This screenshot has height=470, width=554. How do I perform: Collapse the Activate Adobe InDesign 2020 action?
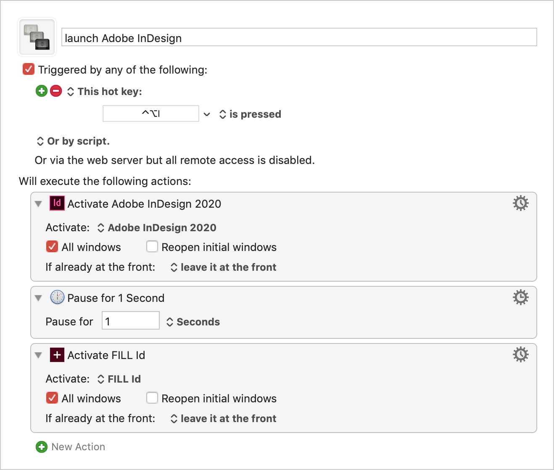click(x=39, y=204)
